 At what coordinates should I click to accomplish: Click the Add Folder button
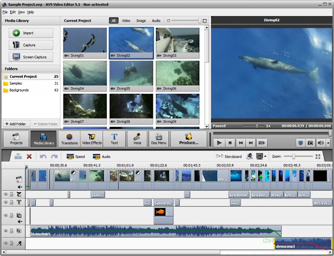(16, 124)
